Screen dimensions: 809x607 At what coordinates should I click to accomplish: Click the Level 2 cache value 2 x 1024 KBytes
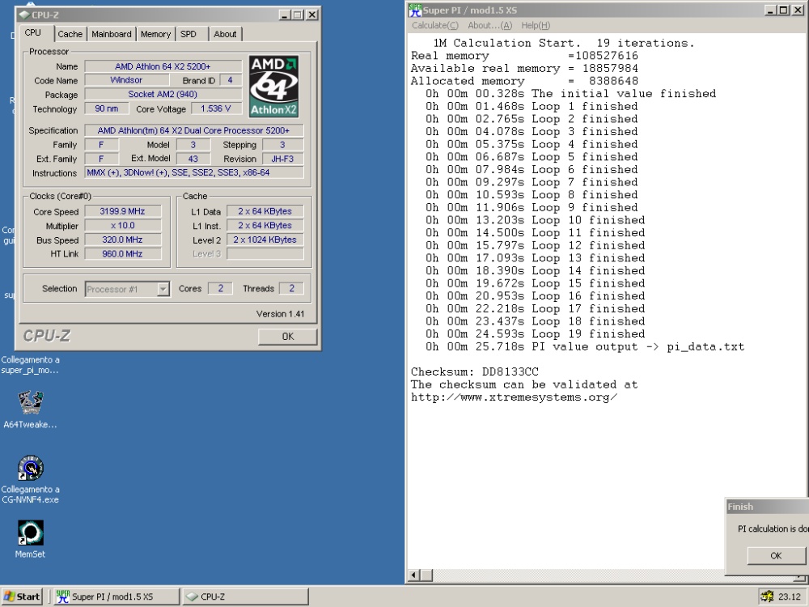tap(265, 240)
